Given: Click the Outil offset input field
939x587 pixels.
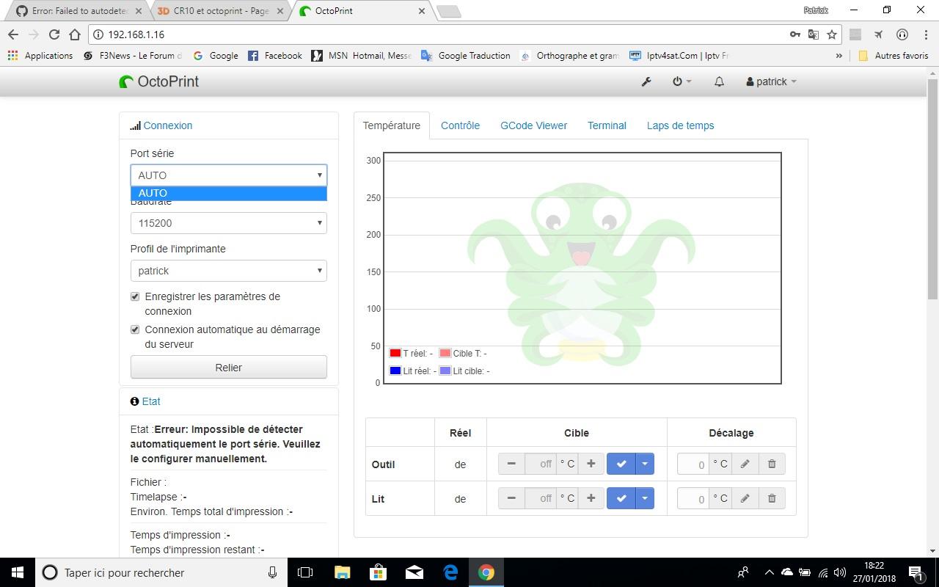Looking at the screenshot, I should tap(693, 464).
